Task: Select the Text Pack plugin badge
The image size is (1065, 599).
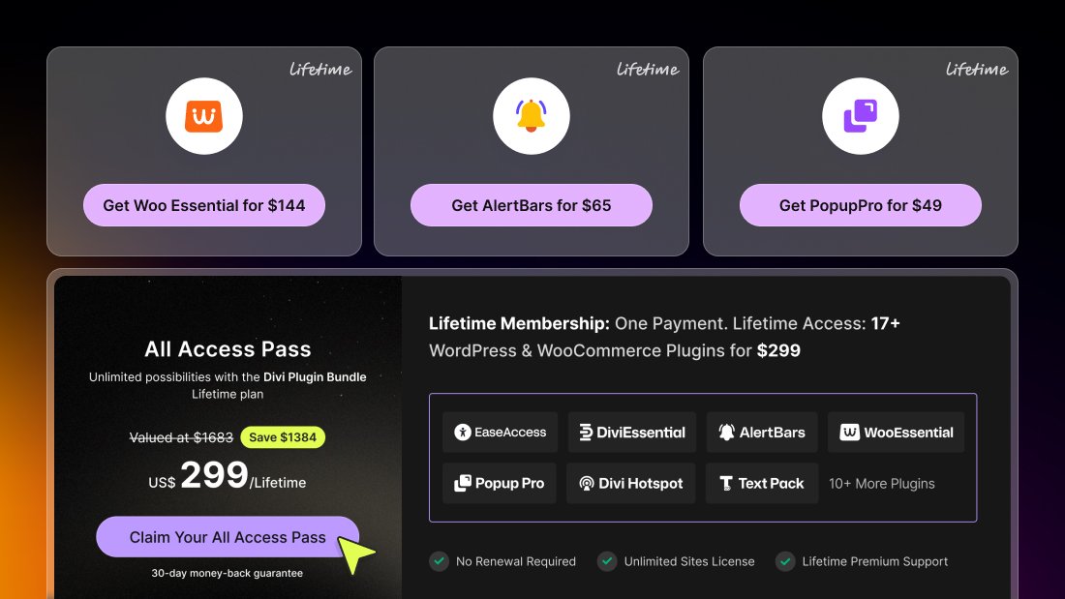Action: 762,483
